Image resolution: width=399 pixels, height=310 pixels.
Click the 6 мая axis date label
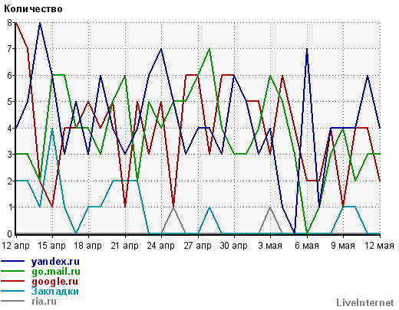pyautogui.click(x=307, y=246)
